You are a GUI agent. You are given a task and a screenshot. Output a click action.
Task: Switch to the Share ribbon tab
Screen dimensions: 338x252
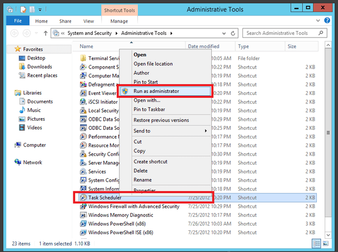click(65, 21)
